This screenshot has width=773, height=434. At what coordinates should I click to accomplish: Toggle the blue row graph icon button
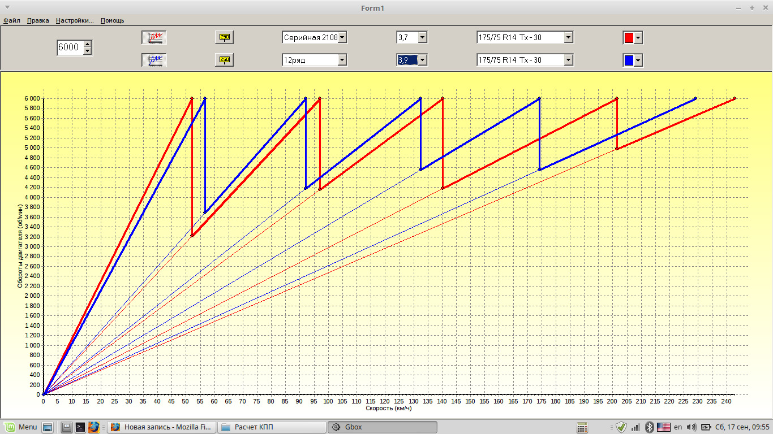point(154,60)
